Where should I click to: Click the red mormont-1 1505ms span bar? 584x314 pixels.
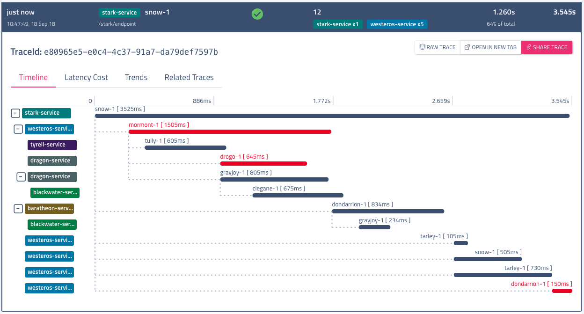[x=230, y=131]
